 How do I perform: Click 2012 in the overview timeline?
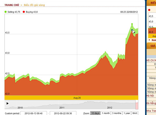(110, 108)
